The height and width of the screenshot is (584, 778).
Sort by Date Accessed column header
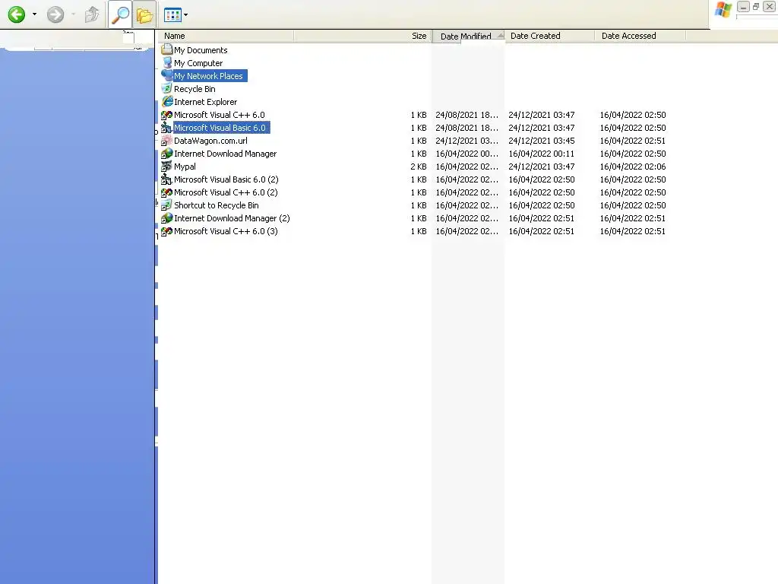pyautogui.click(x=640, y=36)
